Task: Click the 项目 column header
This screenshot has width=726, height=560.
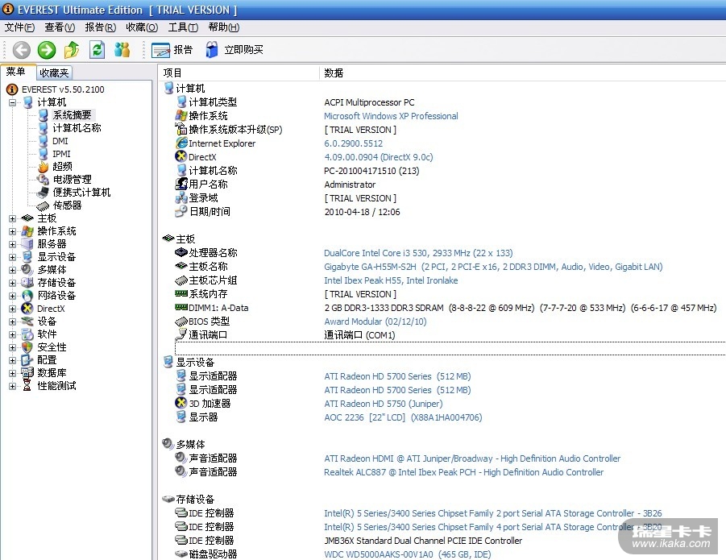Action: click(x=239, y=73)
